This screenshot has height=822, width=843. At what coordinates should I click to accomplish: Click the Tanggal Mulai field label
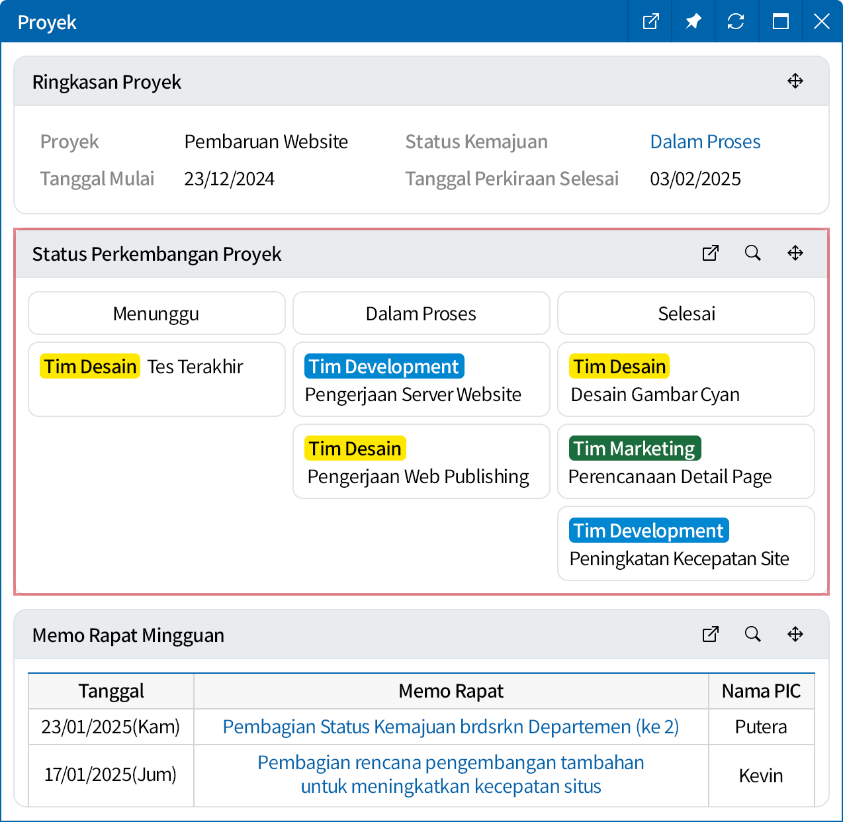coord(97,179)
